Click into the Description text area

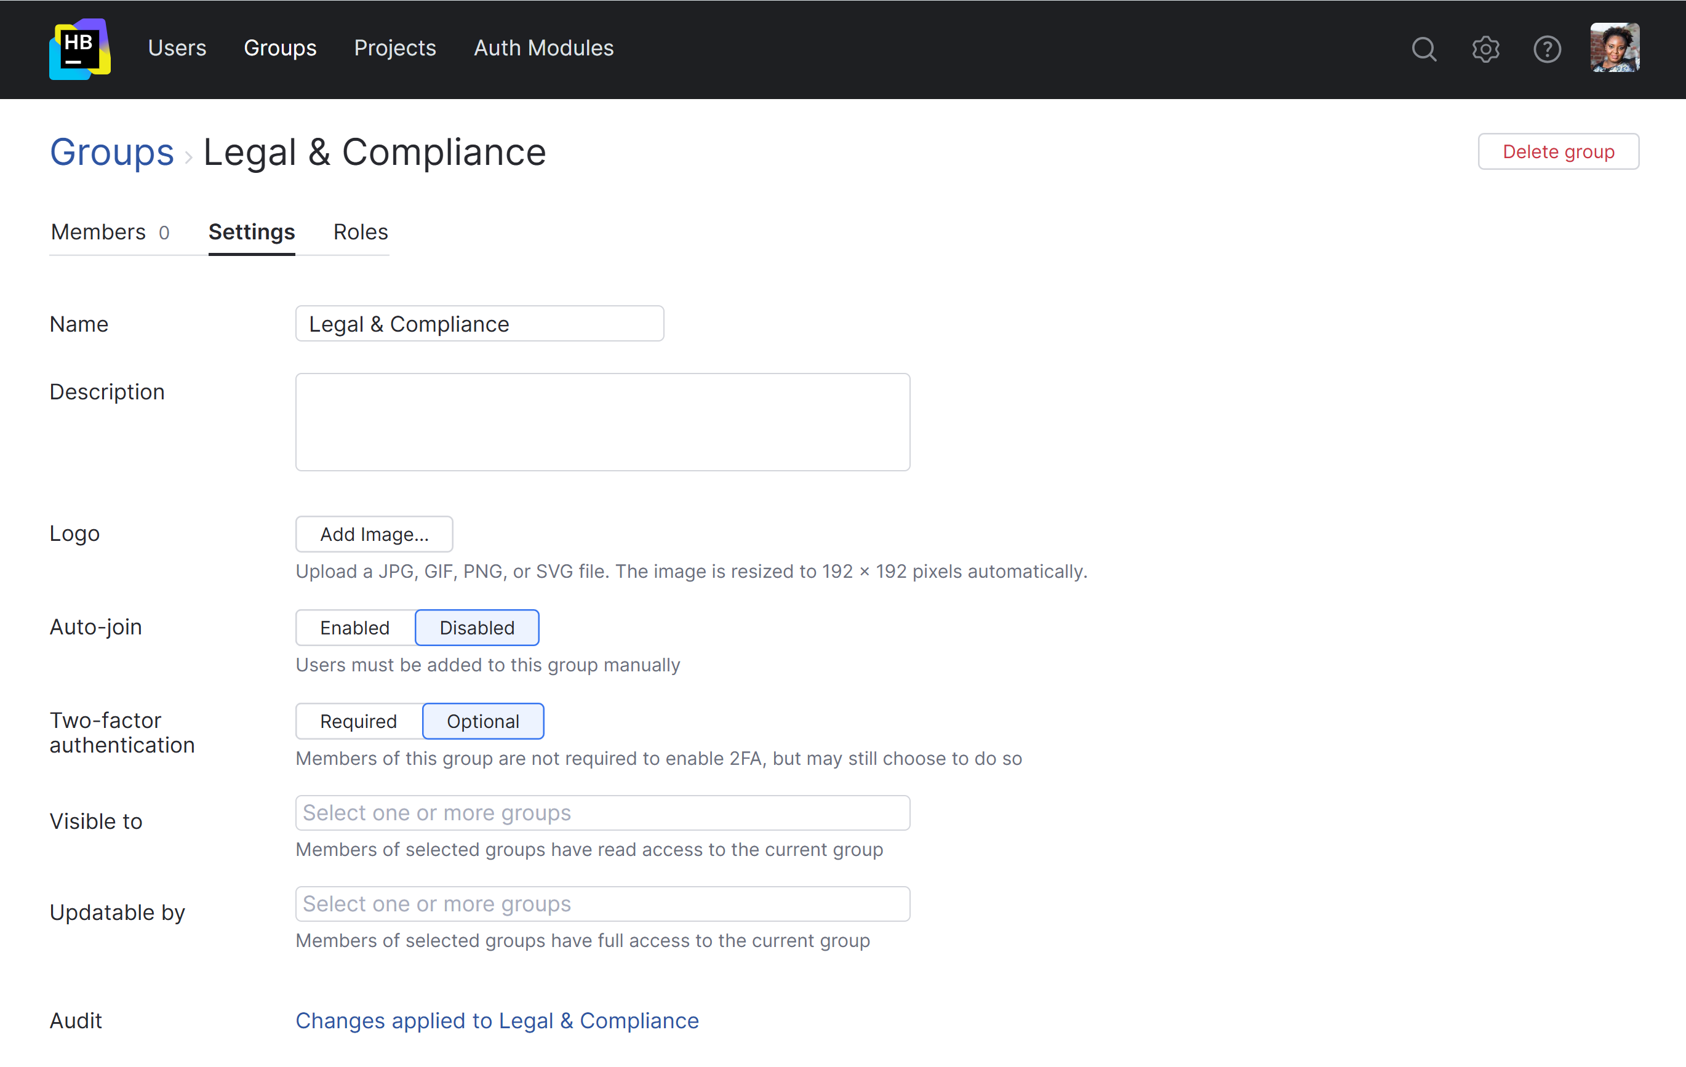(602, 422)
